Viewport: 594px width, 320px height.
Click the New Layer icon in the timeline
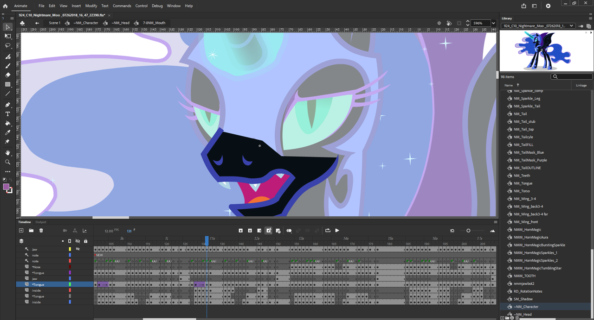coord(21,230)
